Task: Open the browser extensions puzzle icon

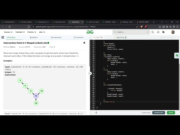Action: 160,27
